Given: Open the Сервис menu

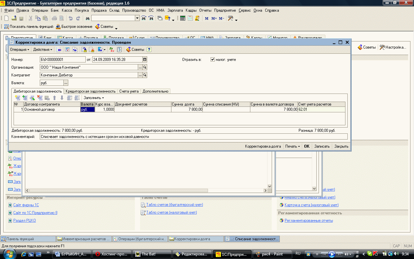Looking at the screenshot, I should 245,10.
